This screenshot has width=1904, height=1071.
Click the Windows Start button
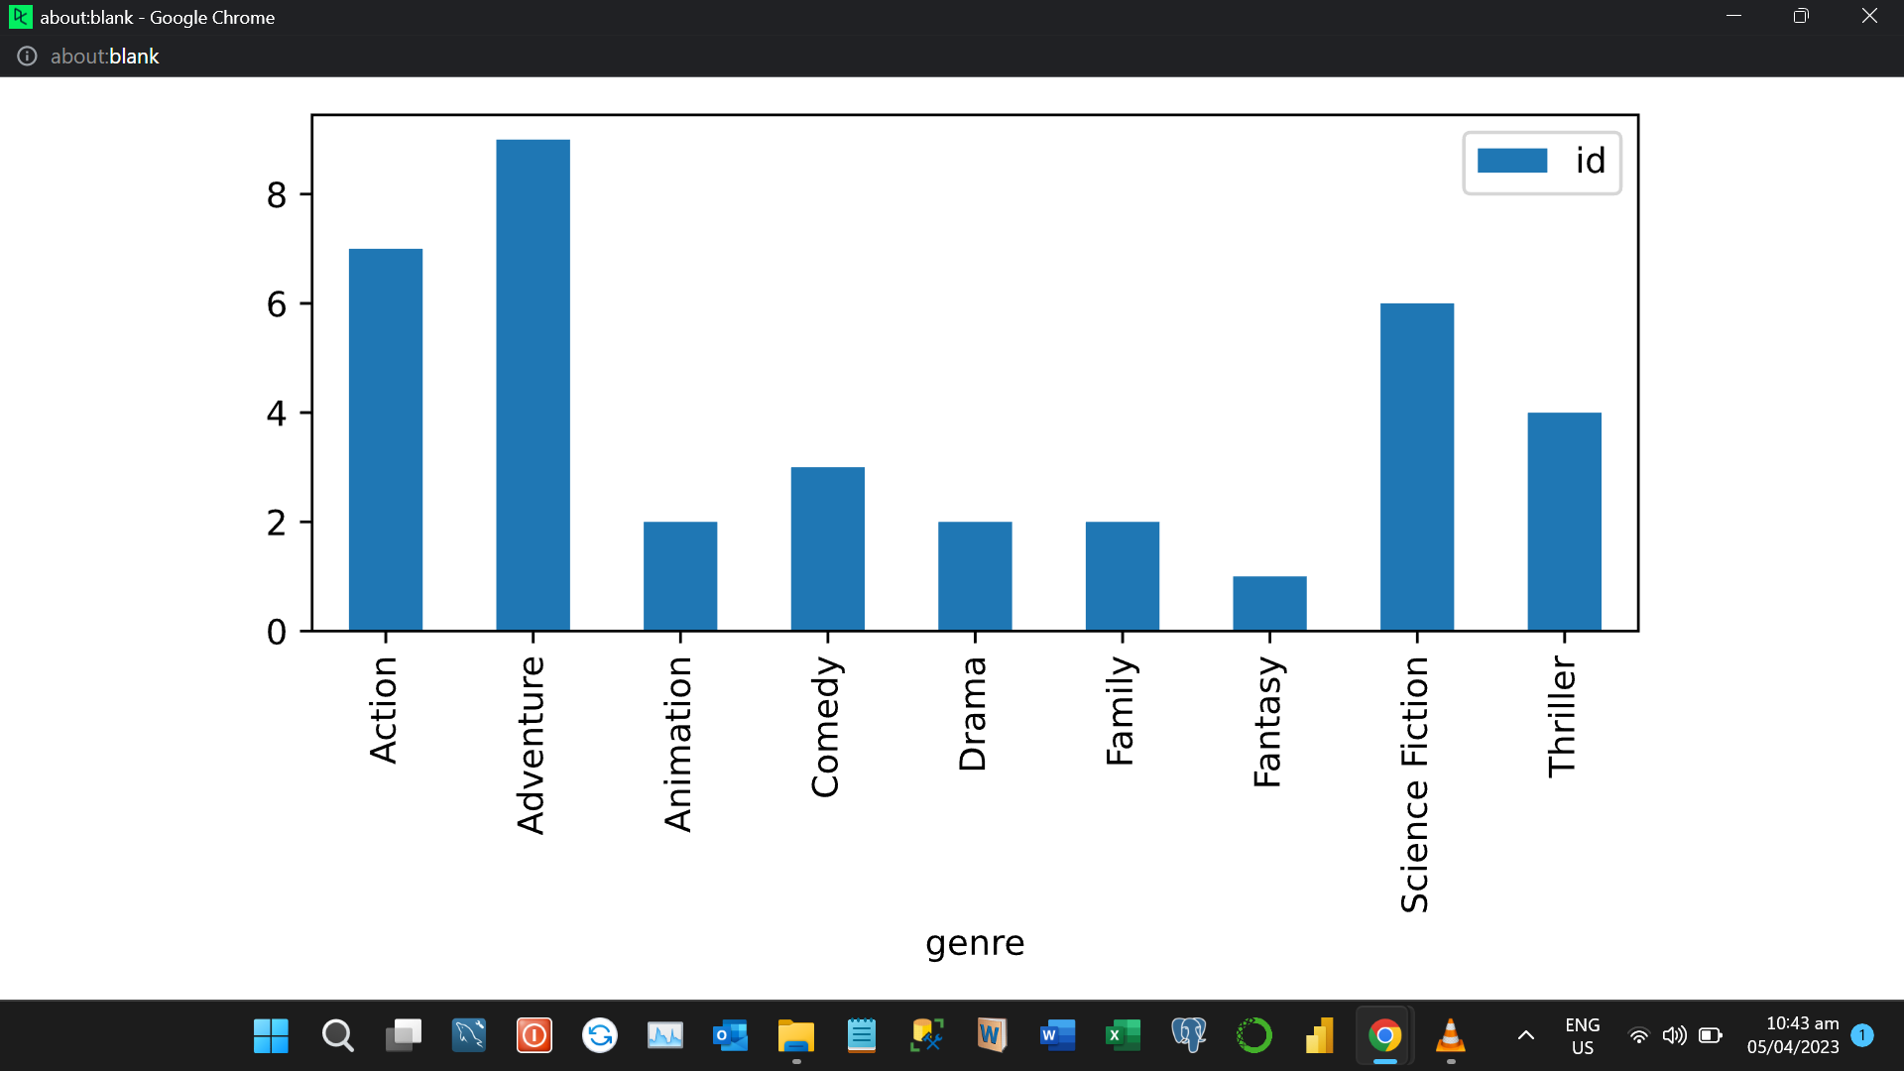tap(270, 1034)
